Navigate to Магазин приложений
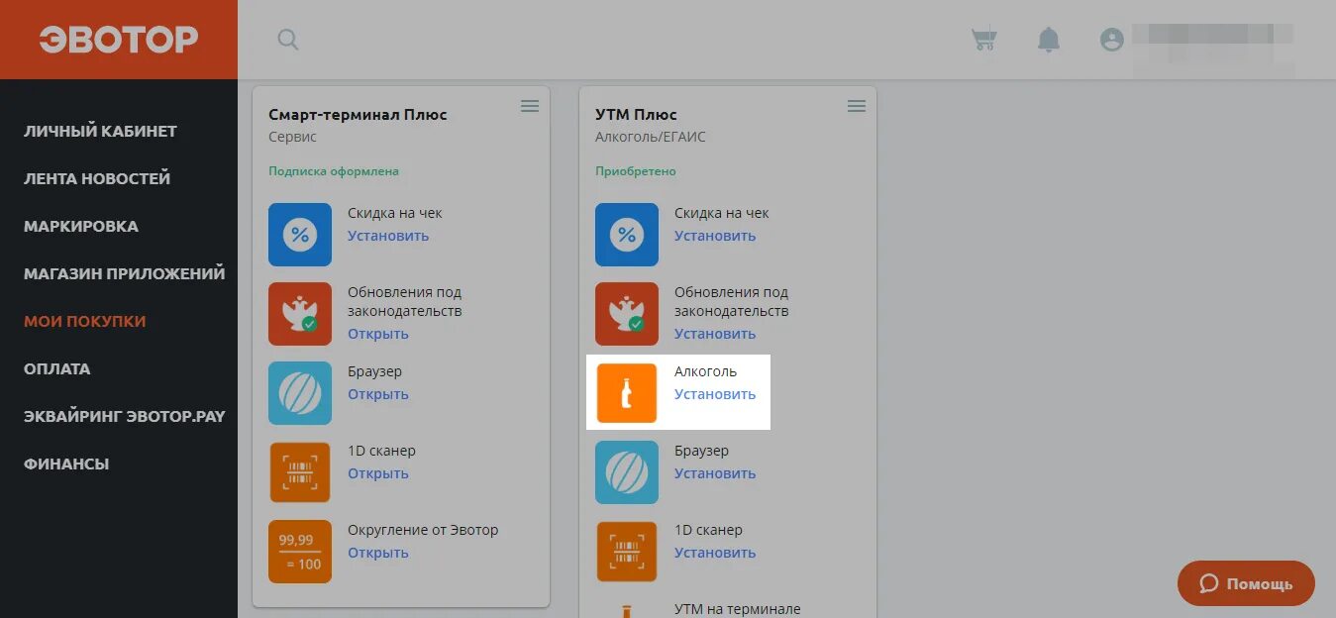The image size is (1336, 618). [x=125, y=273]
